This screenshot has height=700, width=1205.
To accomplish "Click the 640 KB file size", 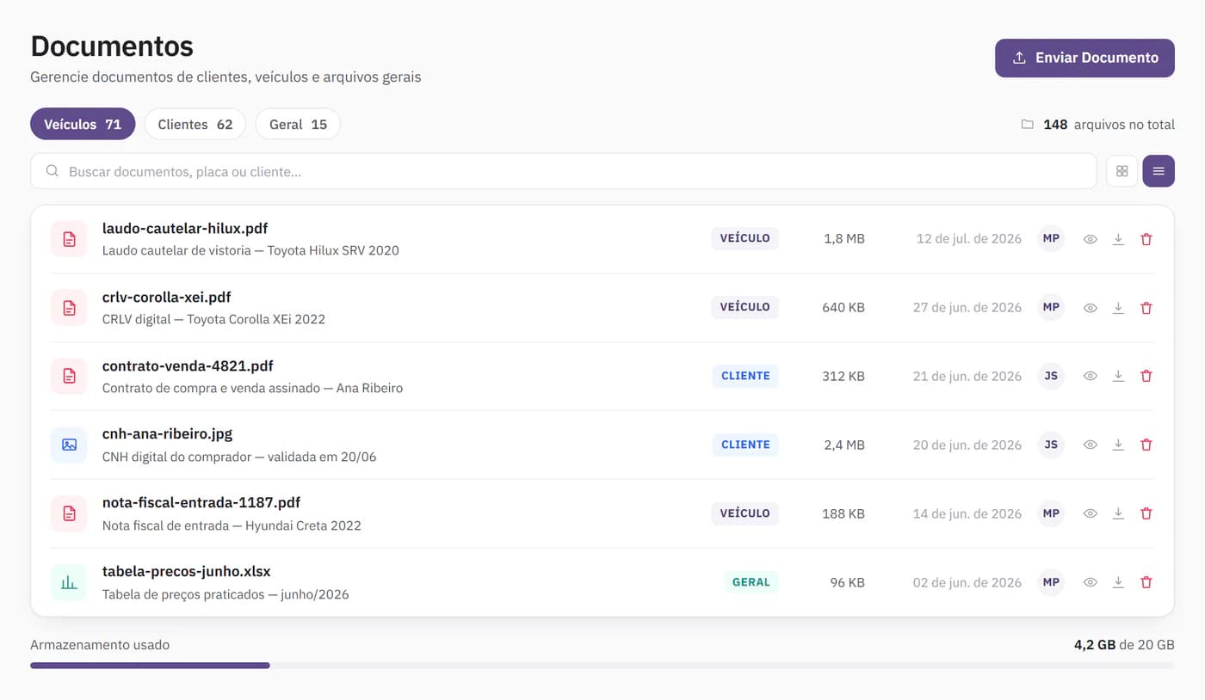I will 843,308.
